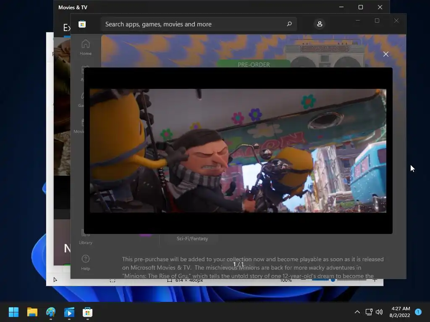
Task: Focus the Search apps, games, movies field
Action: point(199,24)
